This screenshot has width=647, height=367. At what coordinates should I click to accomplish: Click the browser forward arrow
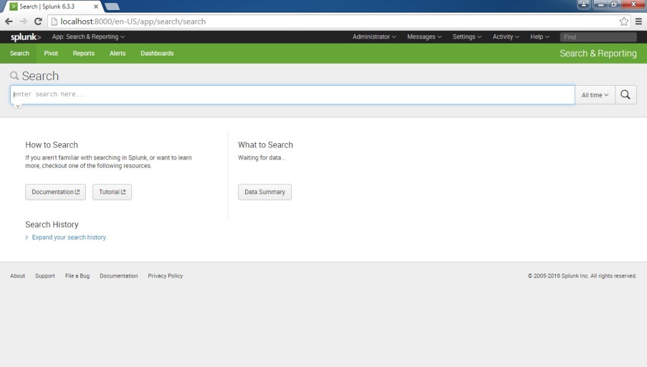[23, 21]
